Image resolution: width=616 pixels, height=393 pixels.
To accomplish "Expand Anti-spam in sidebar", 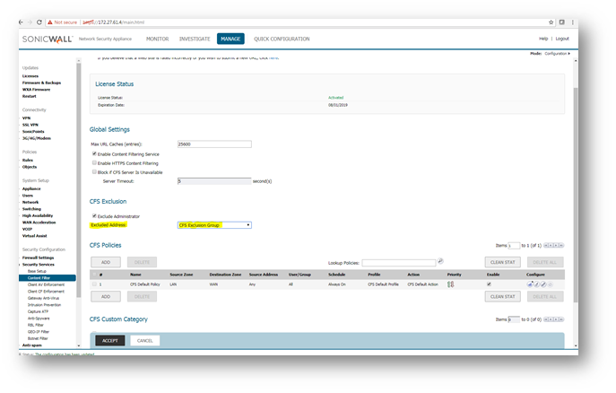I will click(x=31, y=345).
